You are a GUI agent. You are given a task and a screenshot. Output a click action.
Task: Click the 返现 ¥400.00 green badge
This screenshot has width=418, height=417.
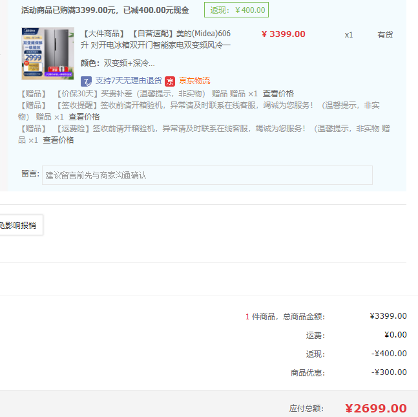tap(236, 10)
